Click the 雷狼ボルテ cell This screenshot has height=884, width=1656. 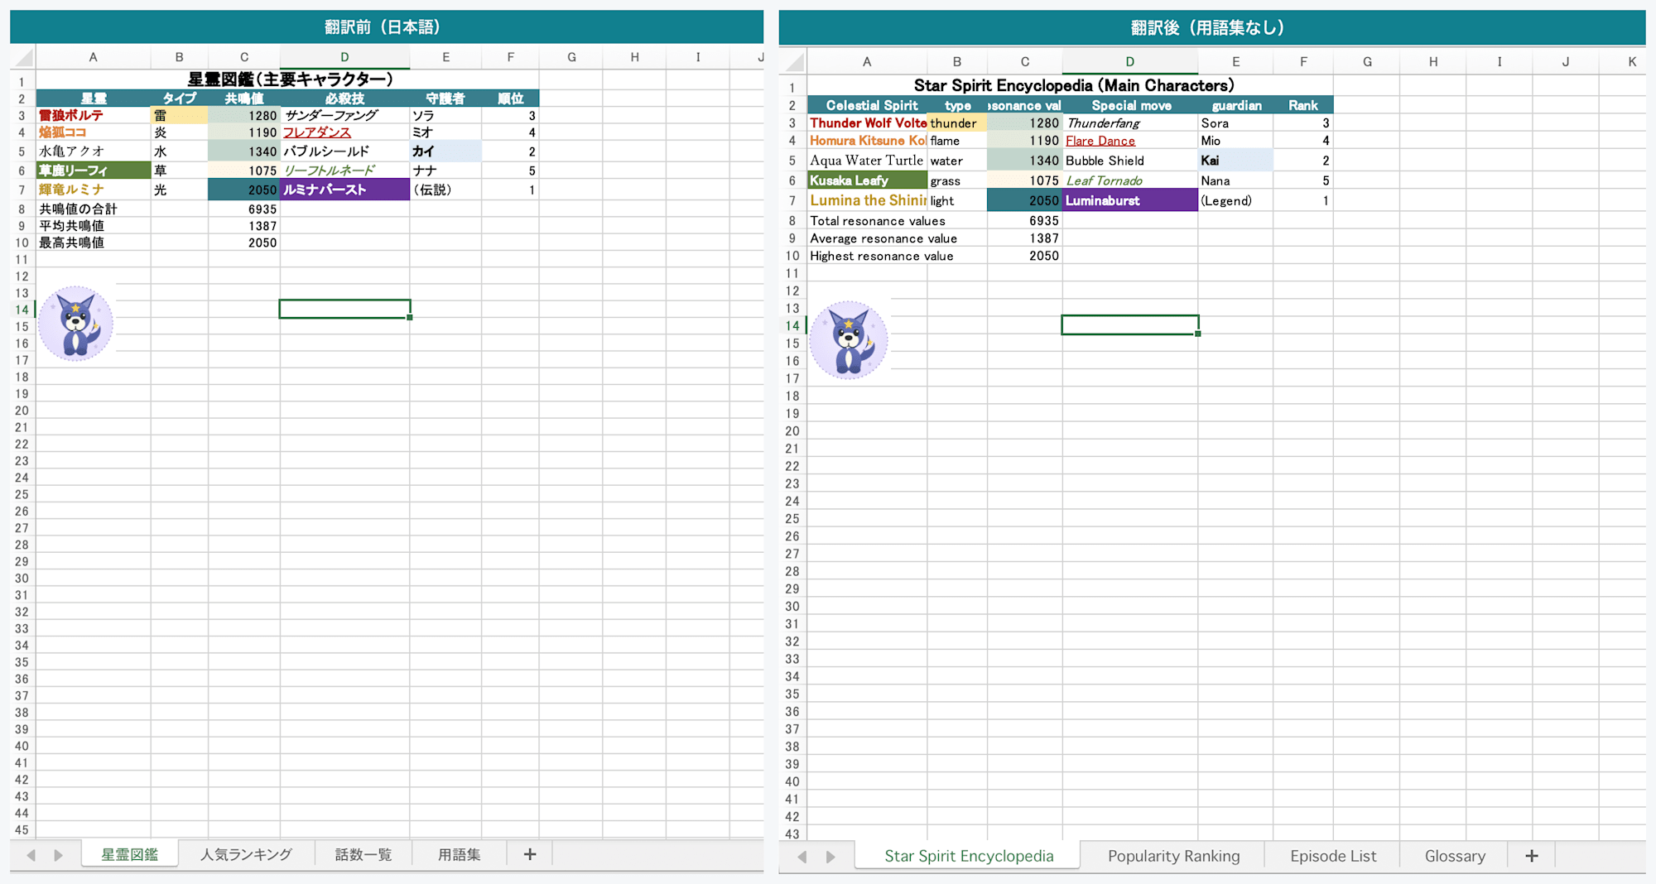94,115
